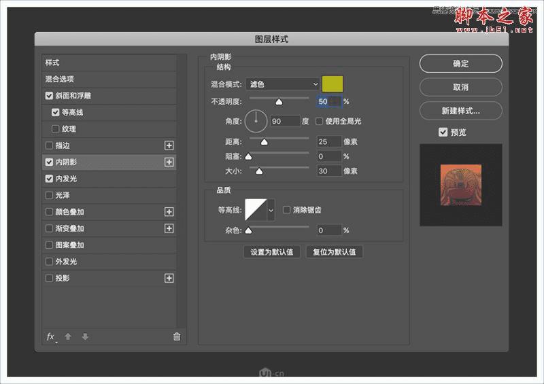The width and height of the screenshot is (544, 384).
Task: Click the 杂色 slider handle
Action: (x=248, y=230)
